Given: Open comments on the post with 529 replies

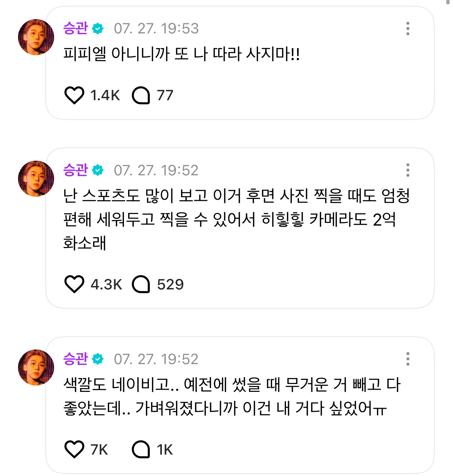Looking at the screenshot, I should (x=141, y=284).
